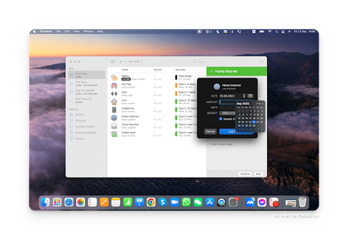Open Safari from the Dock
The width and height of the screenshot is (348, 247).
tap(69, 202)
